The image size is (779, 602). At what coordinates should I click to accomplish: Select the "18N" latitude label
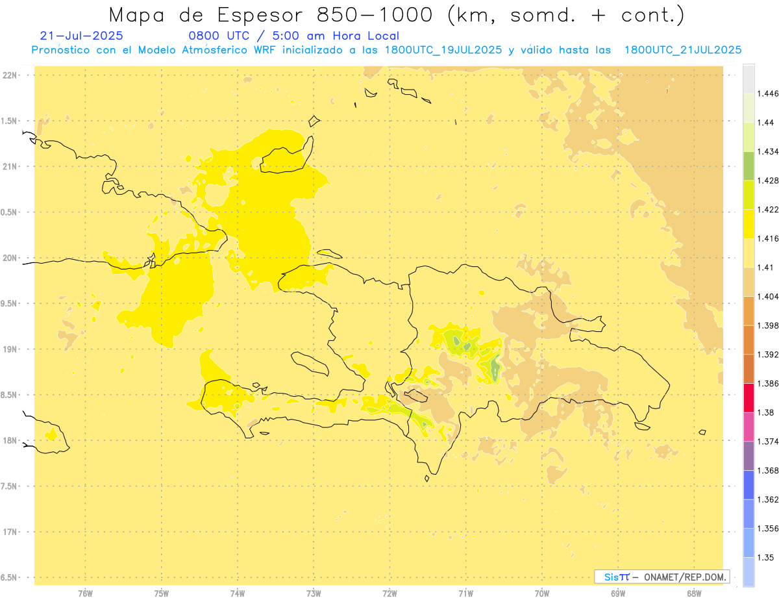point(10,440)
